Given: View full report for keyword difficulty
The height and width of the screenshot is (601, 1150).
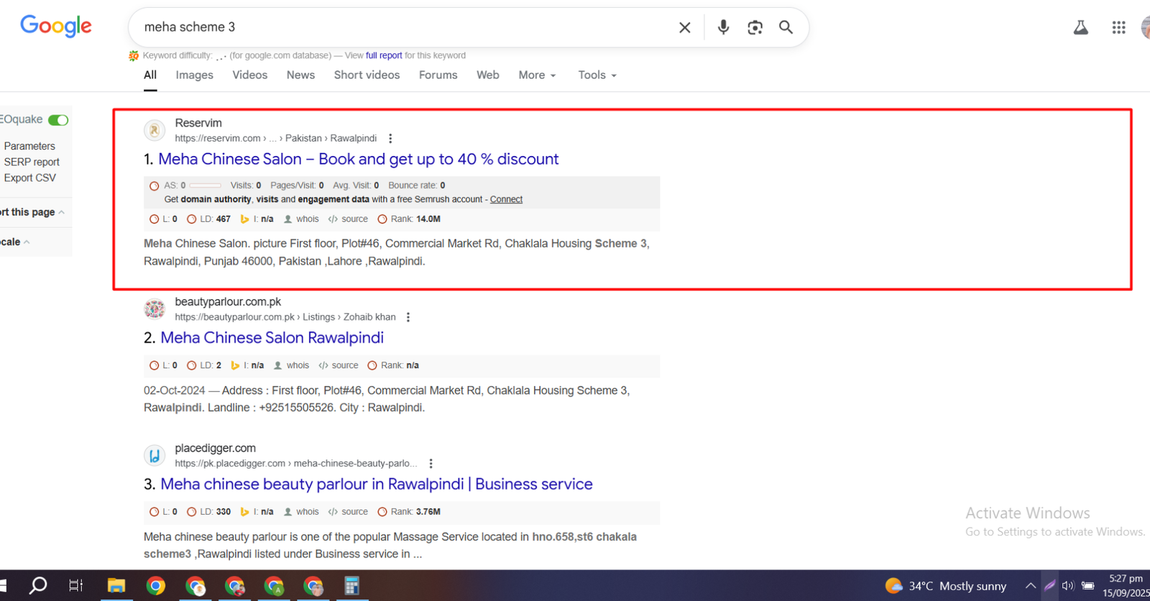Looking at the screenshot, I should click(384, 55).
